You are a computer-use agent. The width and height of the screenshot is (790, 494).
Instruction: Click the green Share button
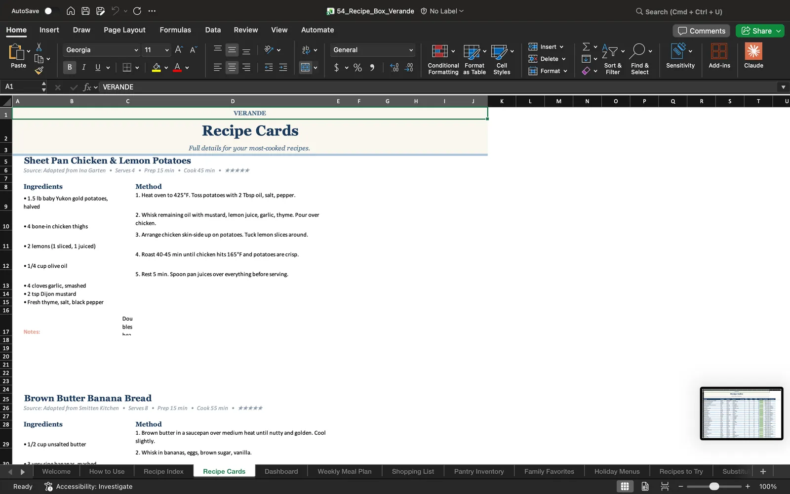[x=760, y=31]
